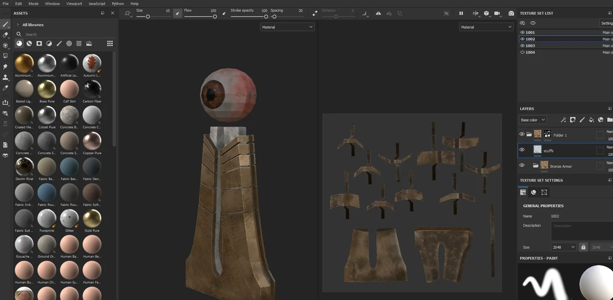Add a folder in Layers panel
Viewport: 613px width, 300px height.
pos(610,120)
